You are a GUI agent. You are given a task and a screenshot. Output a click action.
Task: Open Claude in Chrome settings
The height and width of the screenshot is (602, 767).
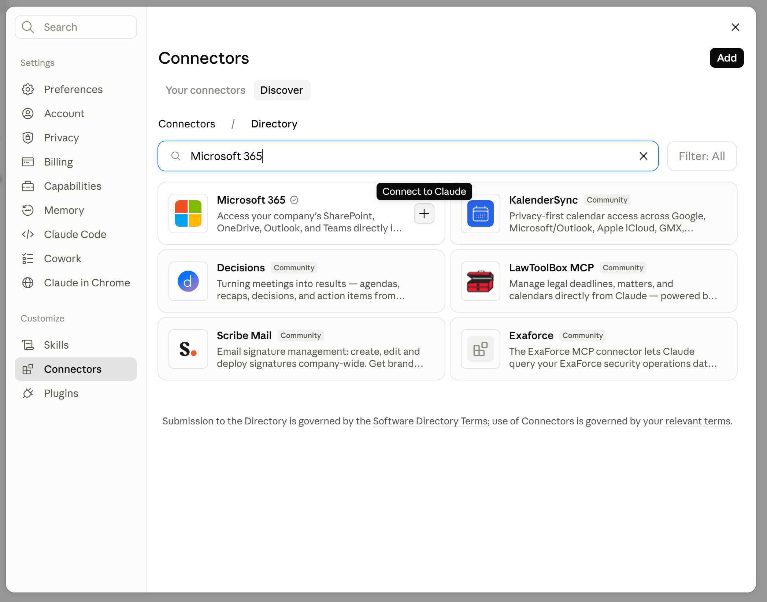(76, 283)
